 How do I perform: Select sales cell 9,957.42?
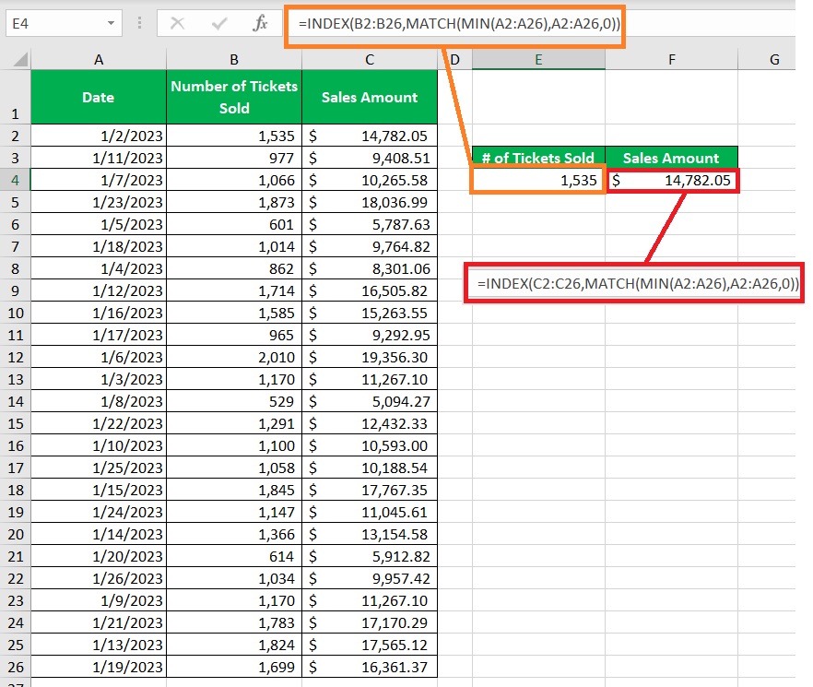(x=369, y=578)
